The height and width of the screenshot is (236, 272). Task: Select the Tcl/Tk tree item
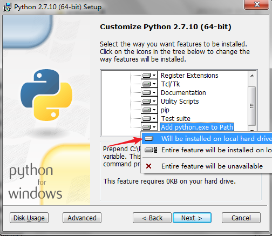pos(171,84)
